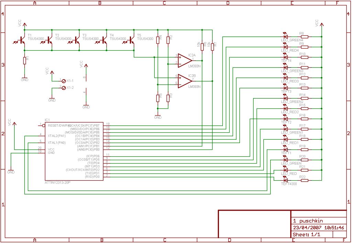Select the TEFT4300 diode symbol
Screen dimensions: 352x243
285,180
